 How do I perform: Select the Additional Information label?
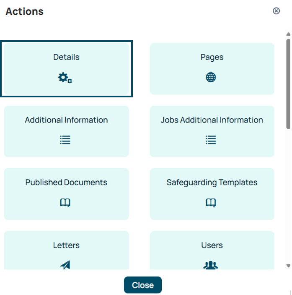(x=66, y=120)
